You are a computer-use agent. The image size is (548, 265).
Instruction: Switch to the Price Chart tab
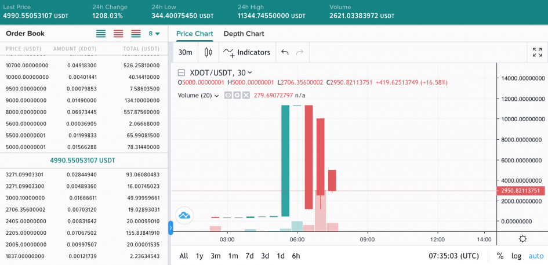tap(195, 34)
